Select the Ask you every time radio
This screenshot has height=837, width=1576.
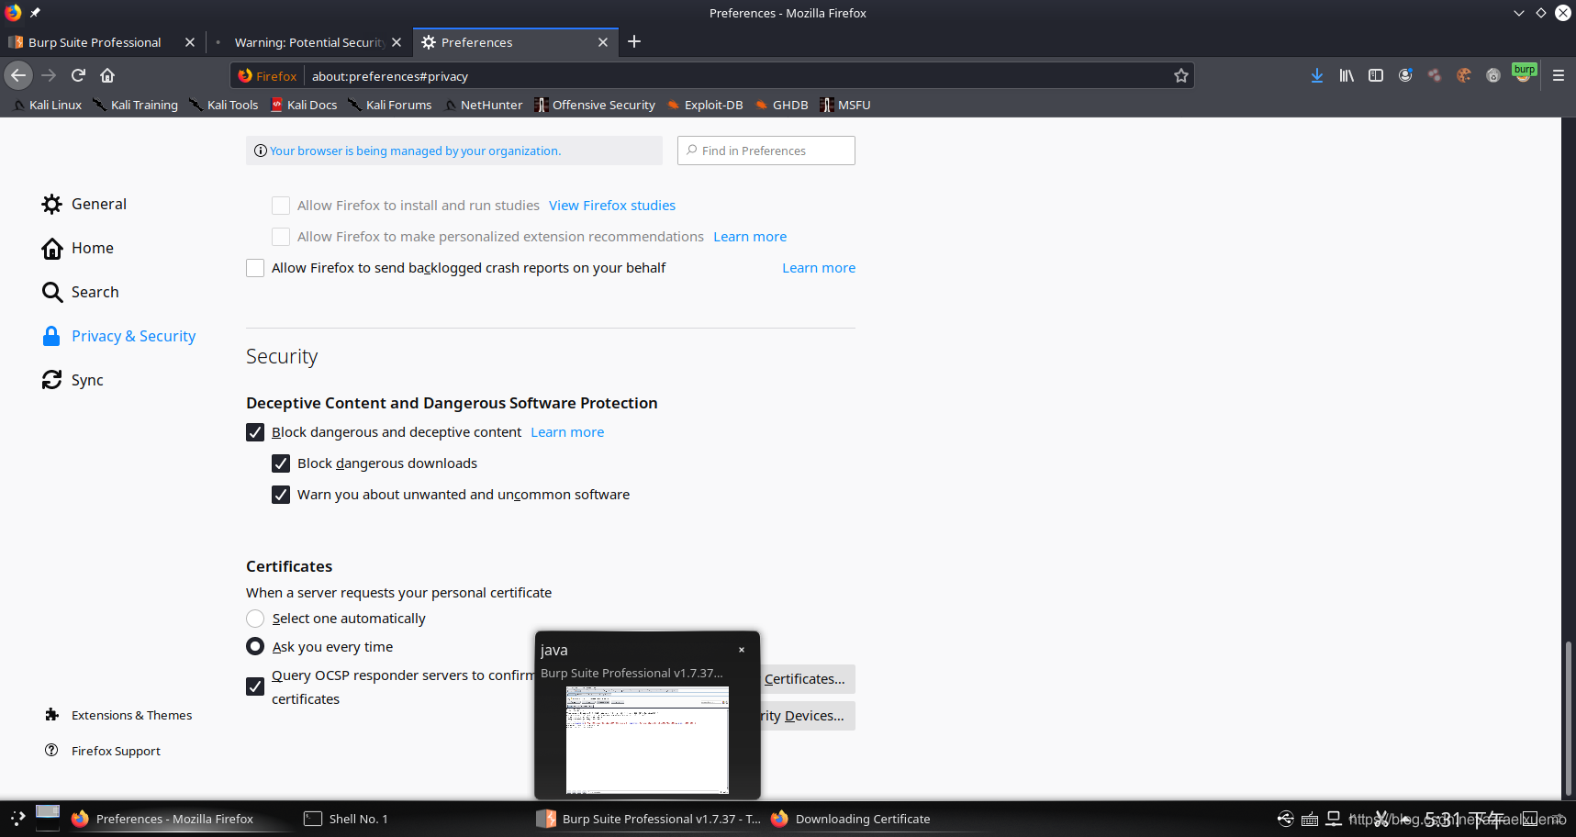(x=255, y=647)
